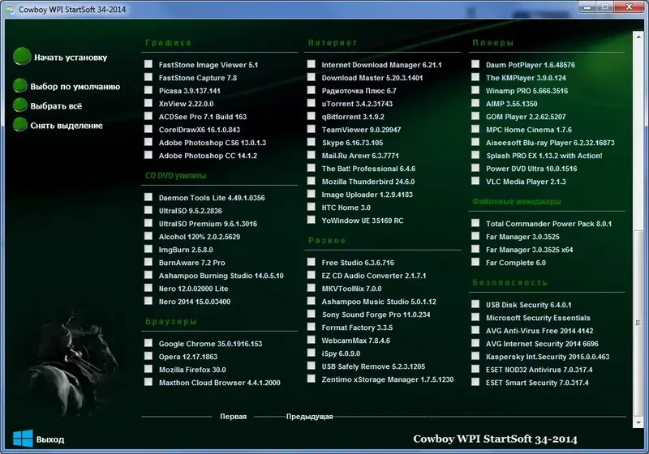Click The Bat! Professional 6.4.6 label
Screen dimensions: 649x454
point(368,169)
